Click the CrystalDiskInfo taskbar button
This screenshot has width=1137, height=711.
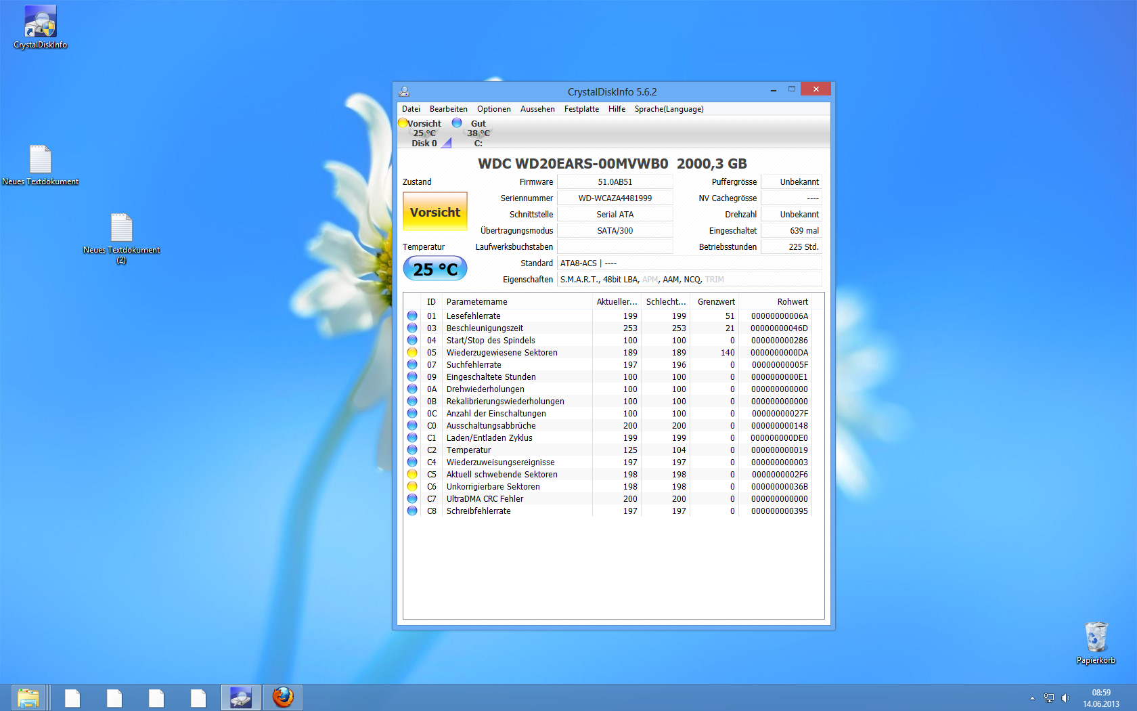click(x=241, y=697)
